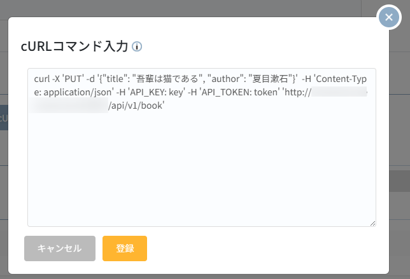Click the cURLコマンド入力 dialog heading
The height and width of the screenshot is (279, 410).
pos(74,46)
